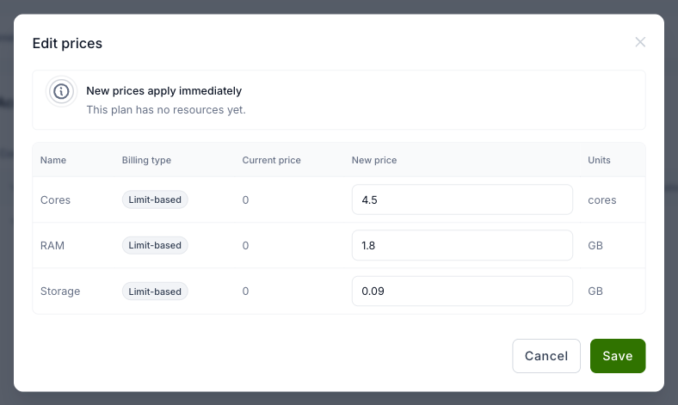Click the GB unit in RAM row

coord(595,246)
